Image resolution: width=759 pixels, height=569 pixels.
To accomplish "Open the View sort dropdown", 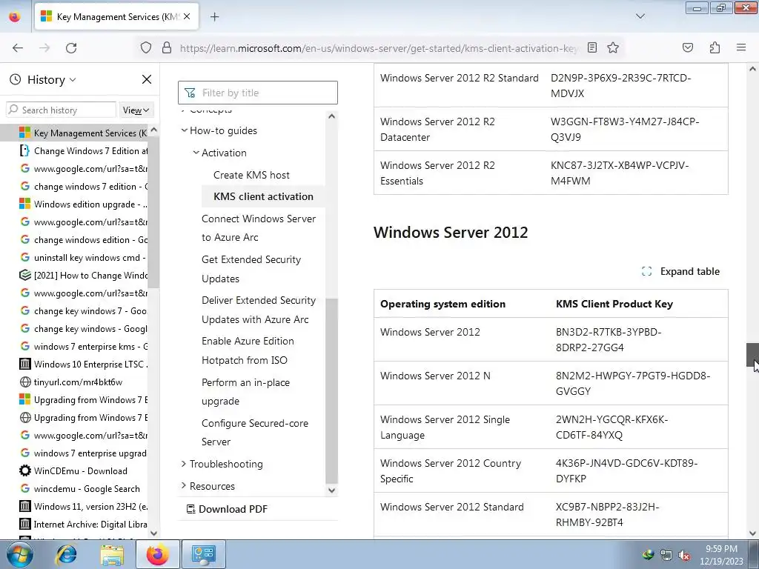I will (136, 110).
